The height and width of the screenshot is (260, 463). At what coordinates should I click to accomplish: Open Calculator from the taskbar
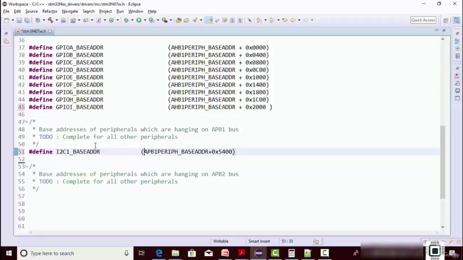point(291,253)
